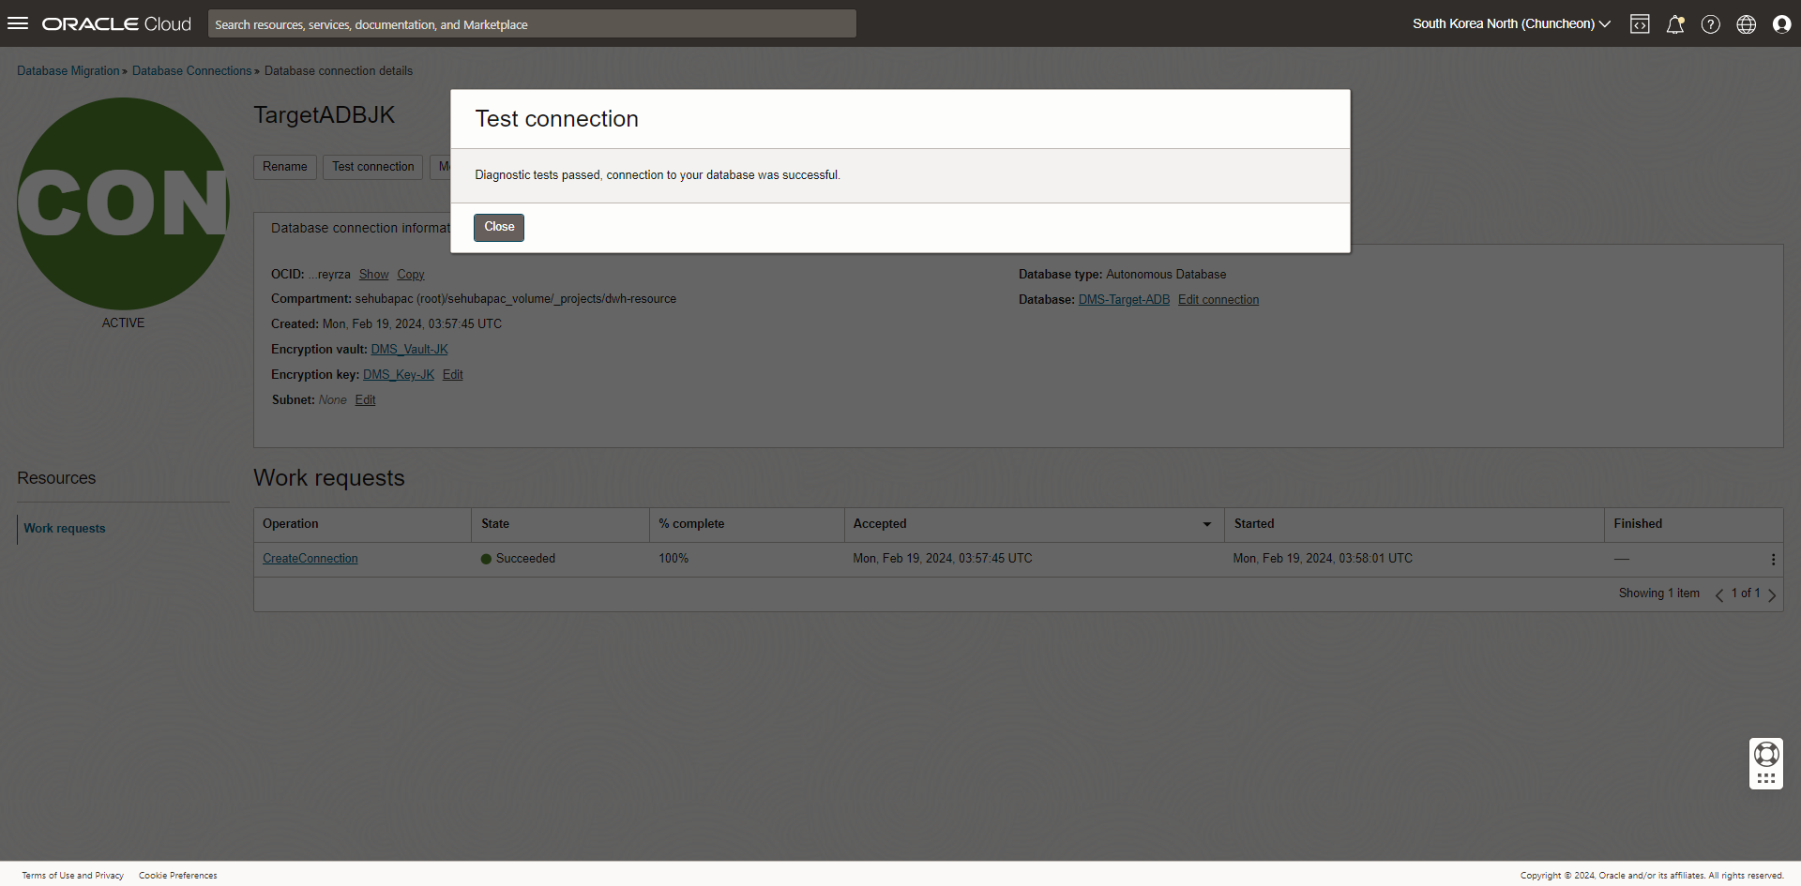Click the Work requests section heading
This screenshot has width=1801, height=886.
pyautogui.click(x=329, y=478)
